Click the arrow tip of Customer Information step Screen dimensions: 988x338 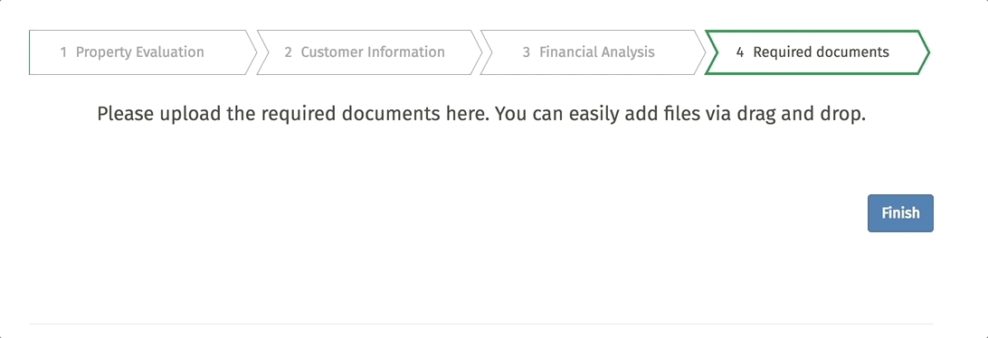coord(476,52)
